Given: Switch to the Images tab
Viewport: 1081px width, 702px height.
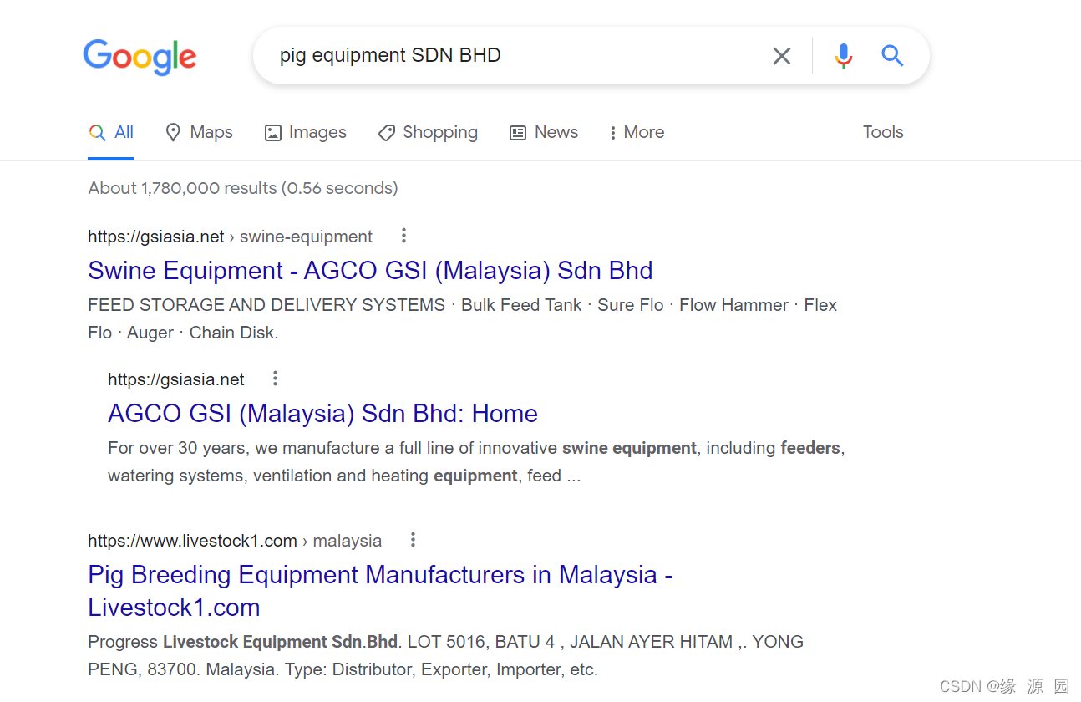Looking at the screenshot, I should [x=305, y=132].
